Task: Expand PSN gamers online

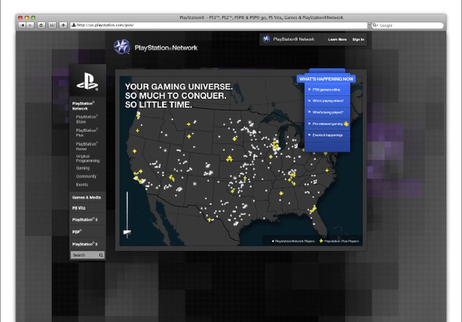Action: coord(327,89)
